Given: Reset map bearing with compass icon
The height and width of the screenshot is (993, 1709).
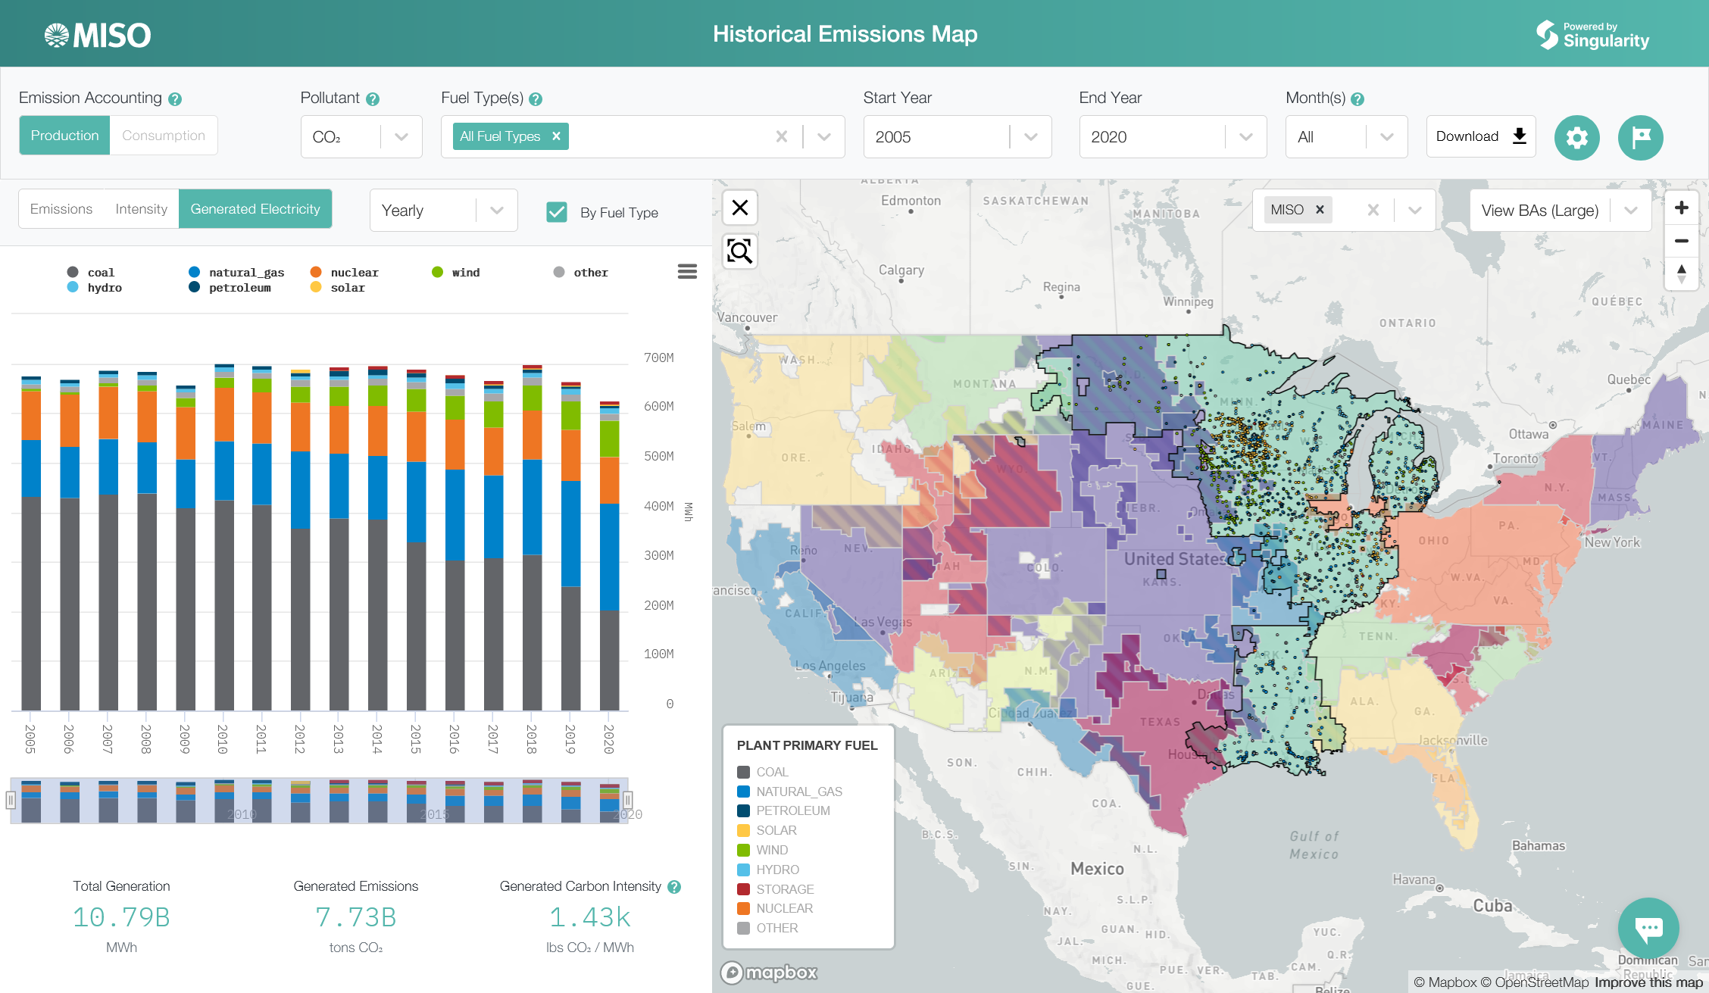Looking at the screenshot, I should pyautogui.click(x=1681, y=273).
